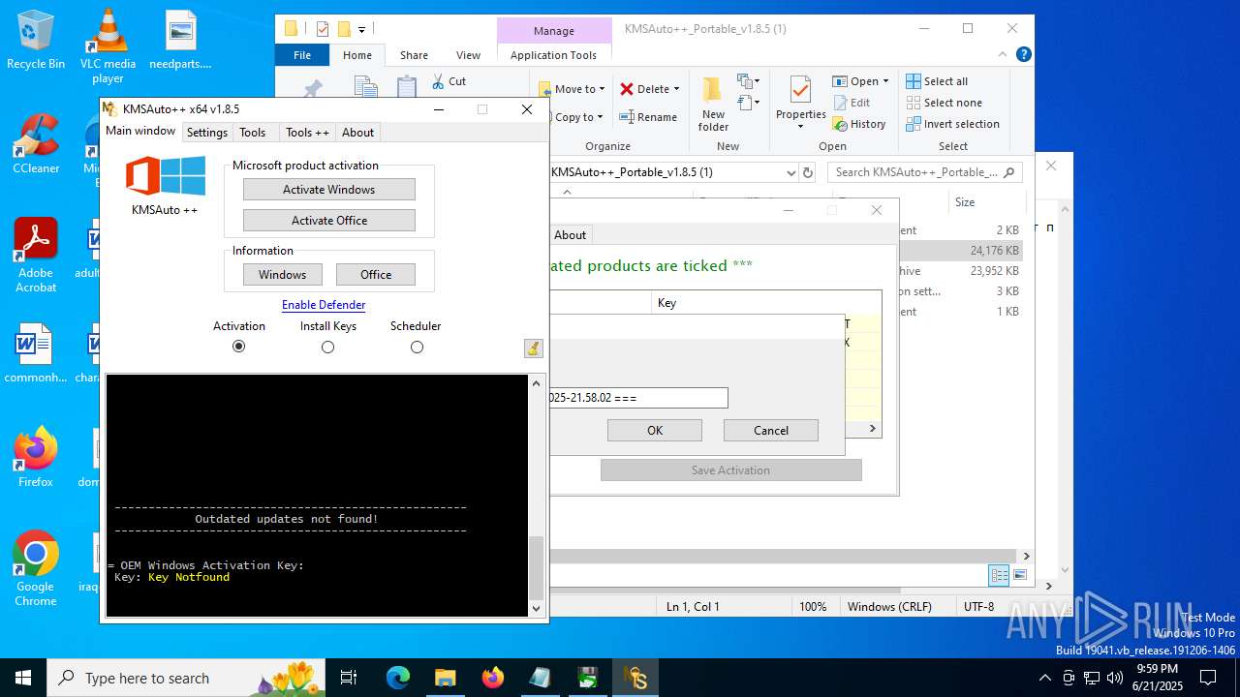Screen dimensions: 1240x697
Task: Switch to the Settings tab in KMSAuto
Action: 206,133
